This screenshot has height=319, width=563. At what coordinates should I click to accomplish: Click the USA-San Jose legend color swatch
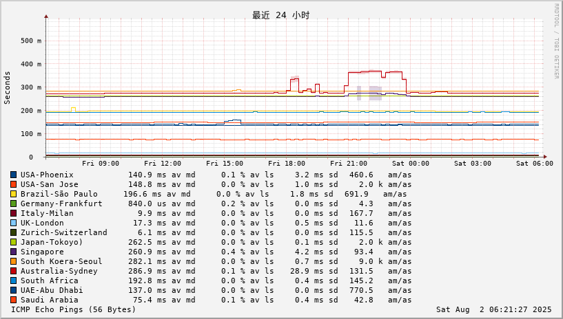[13, 184]
